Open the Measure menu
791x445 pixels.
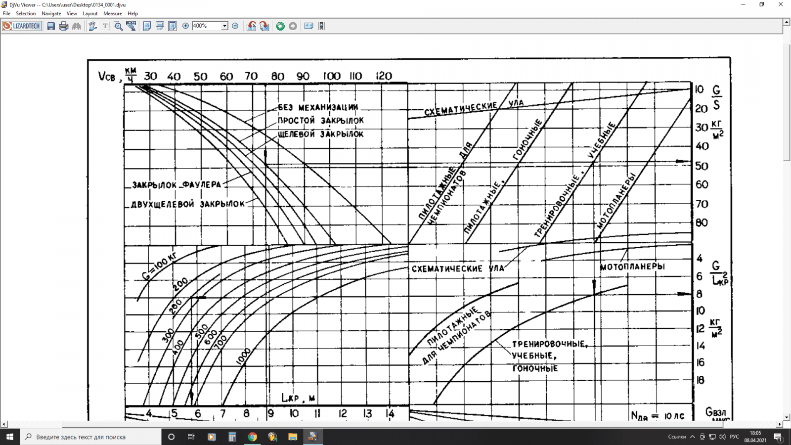click(x=113, y=13)
